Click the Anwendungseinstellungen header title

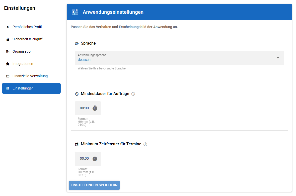click(113, 12)
